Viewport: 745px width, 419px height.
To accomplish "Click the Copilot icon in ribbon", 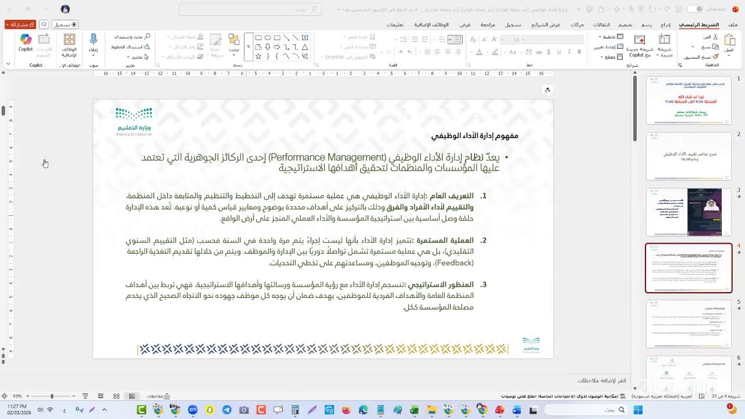I will pyautogui.click(x=26, y=39).
